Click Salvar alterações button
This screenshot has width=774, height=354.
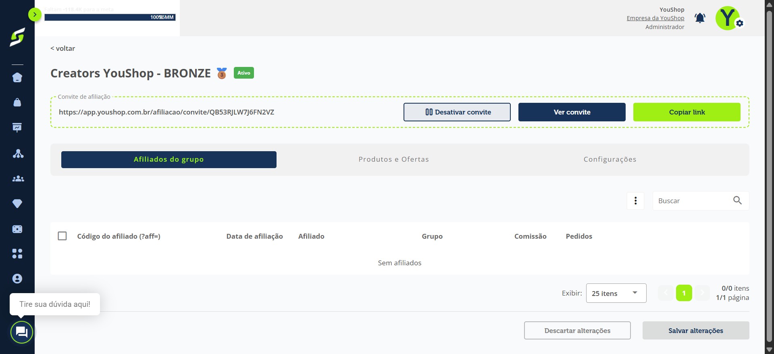(696, 331)
